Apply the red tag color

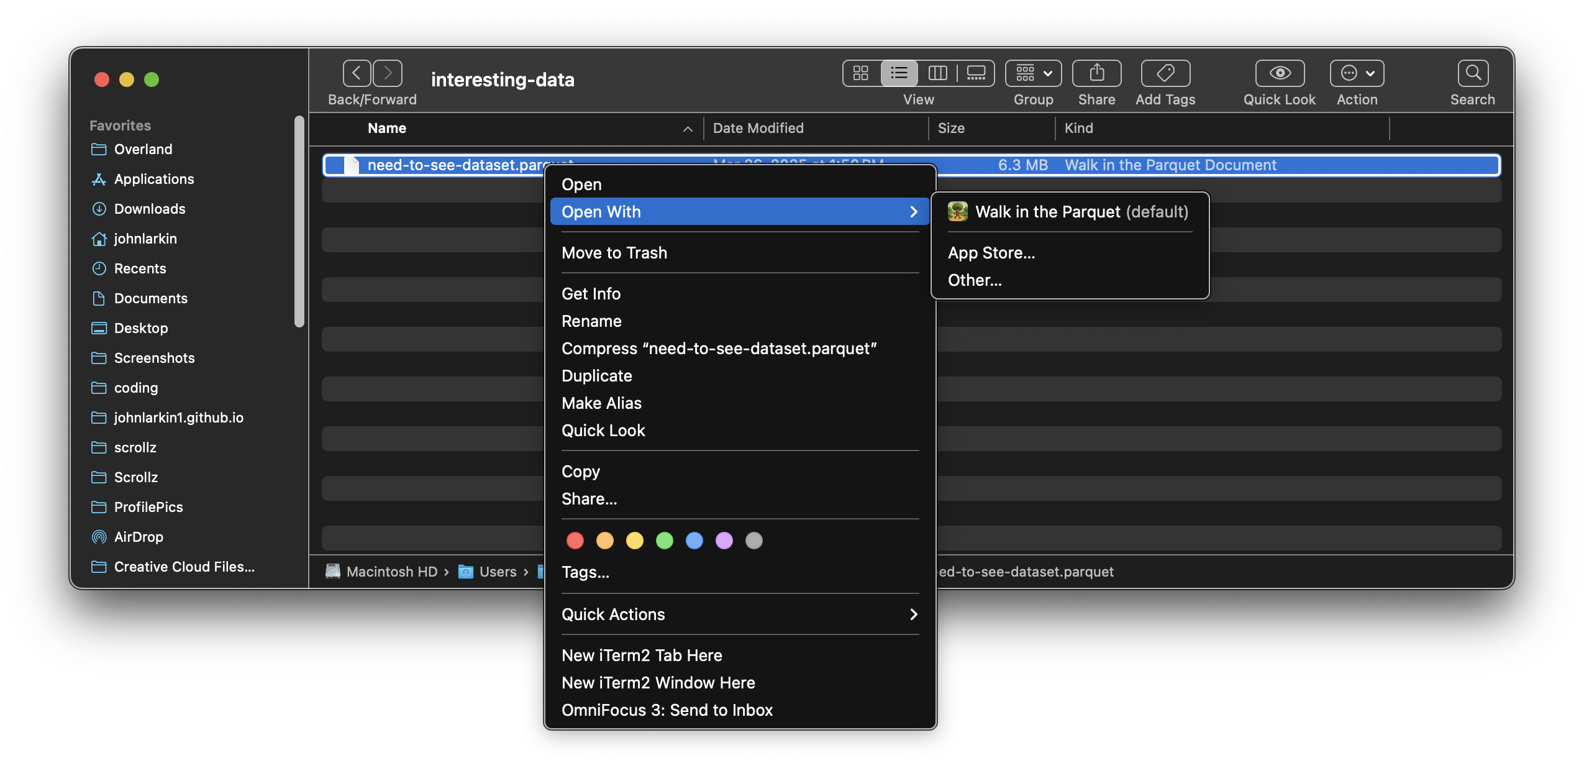pyautogui.click(x=575, y=541)
